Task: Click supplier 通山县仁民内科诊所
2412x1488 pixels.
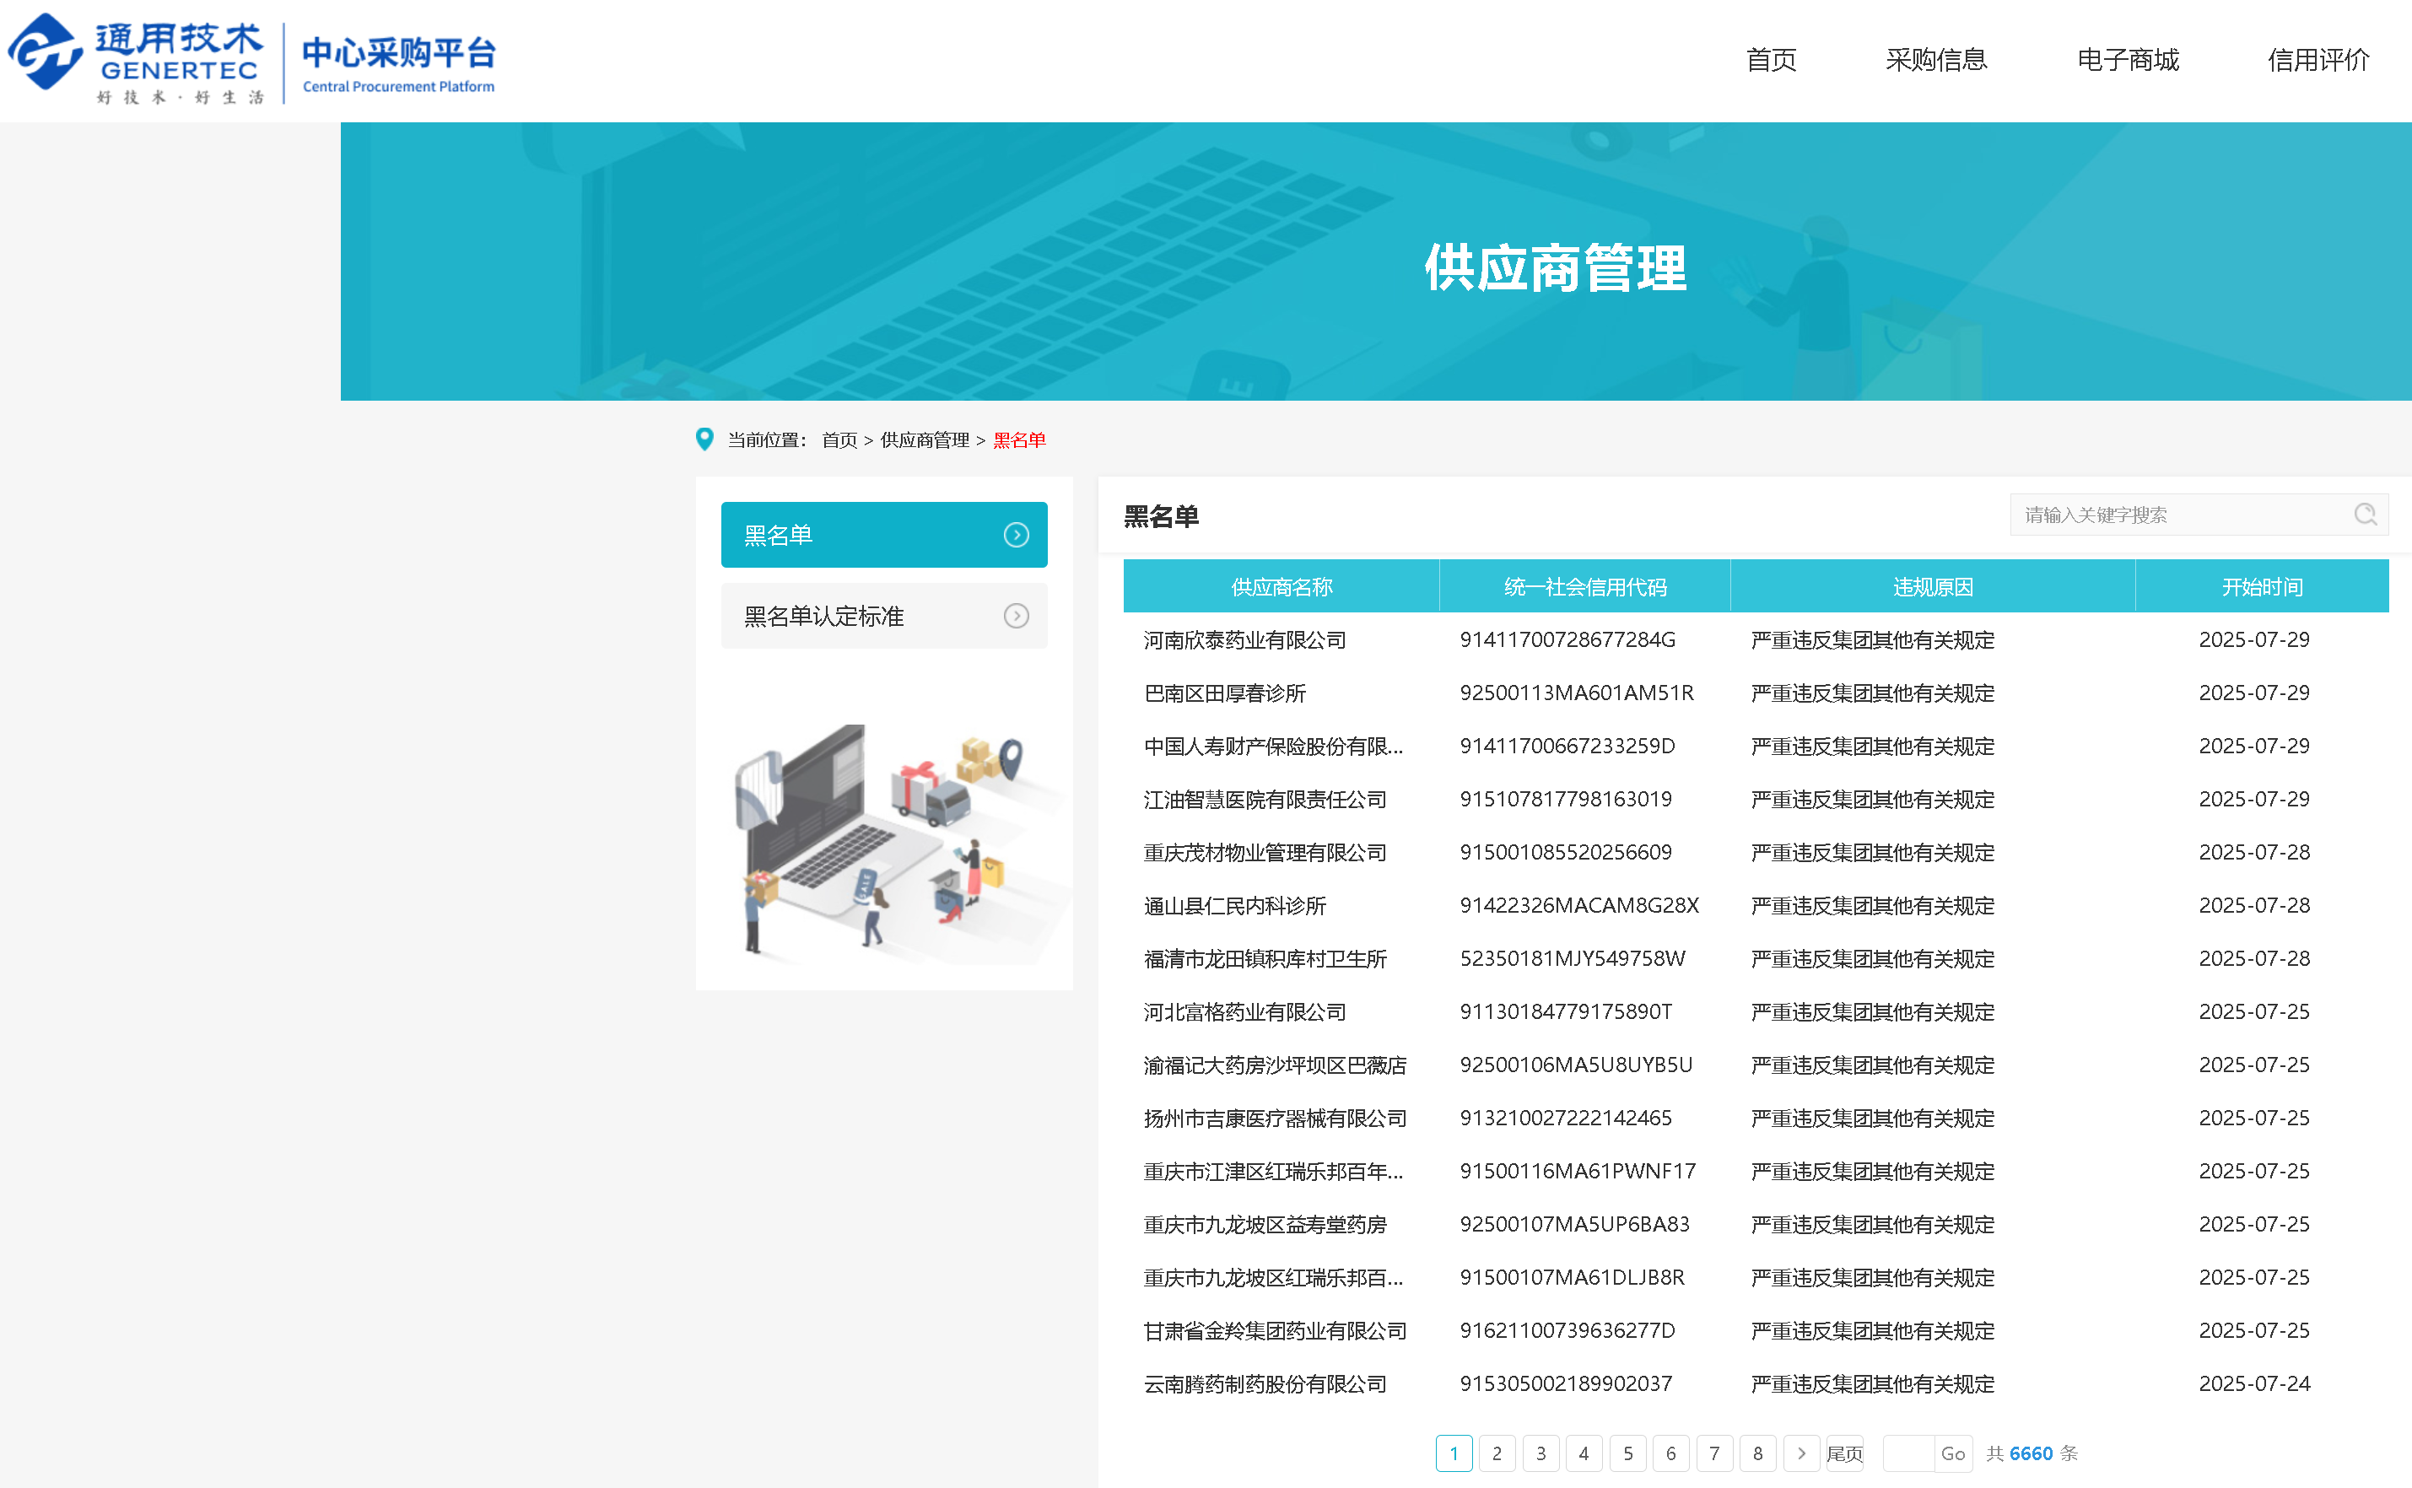Action: [1234, 905]
